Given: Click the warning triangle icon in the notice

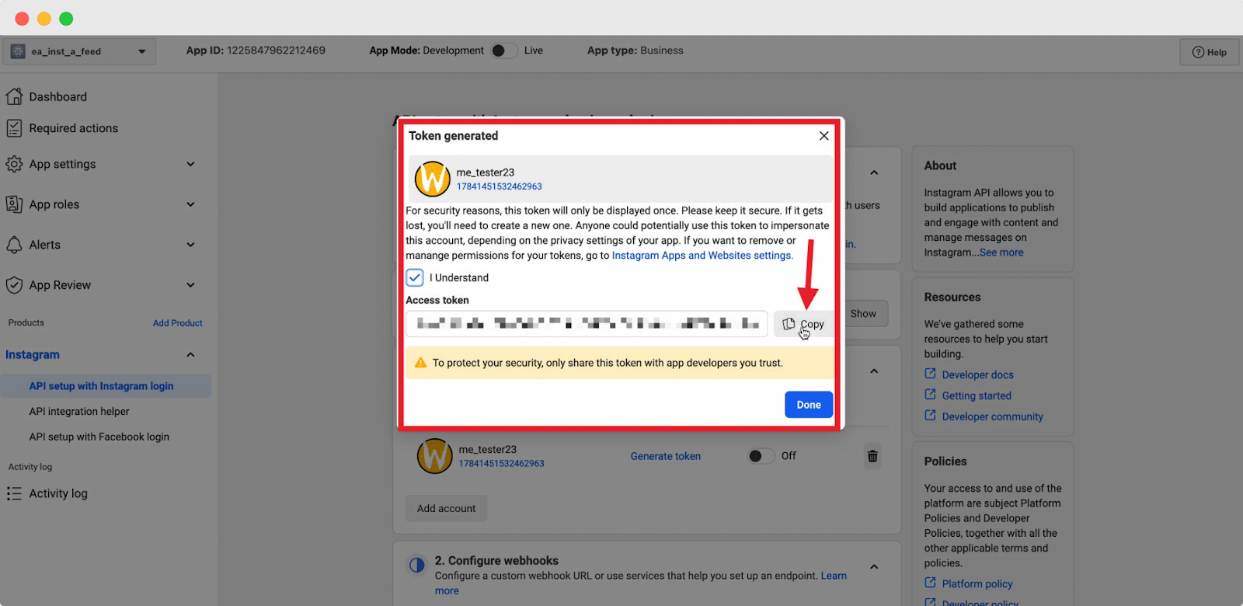Looking at the screenshot, I should click(420, 363).
